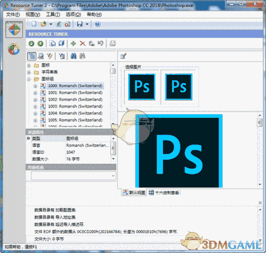Select the 图标 folder in tree

click(45, 65)
